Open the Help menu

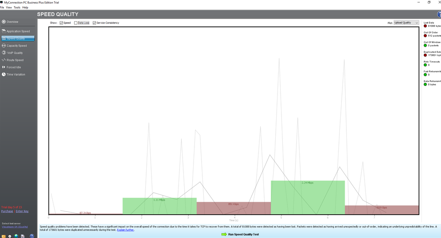25,7
